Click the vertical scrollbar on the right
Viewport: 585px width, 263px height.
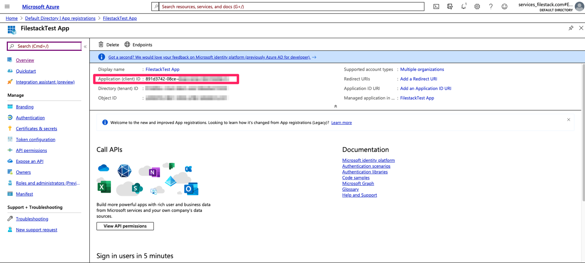point(583,132)
